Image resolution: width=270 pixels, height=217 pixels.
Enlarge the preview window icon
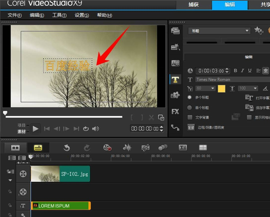click(161, 118)
